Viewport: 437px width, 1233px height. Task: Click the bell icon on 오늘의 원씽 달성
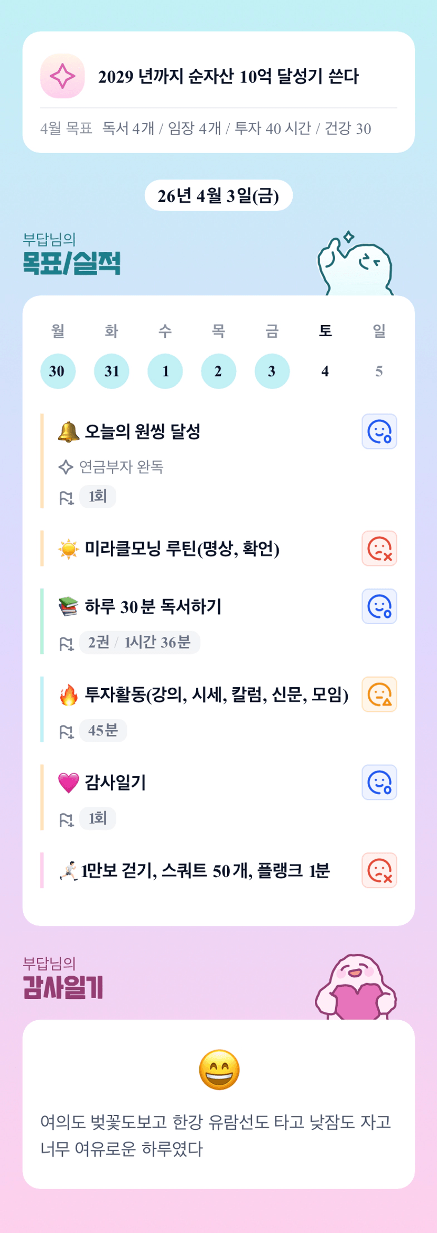[x=68, y=431]
